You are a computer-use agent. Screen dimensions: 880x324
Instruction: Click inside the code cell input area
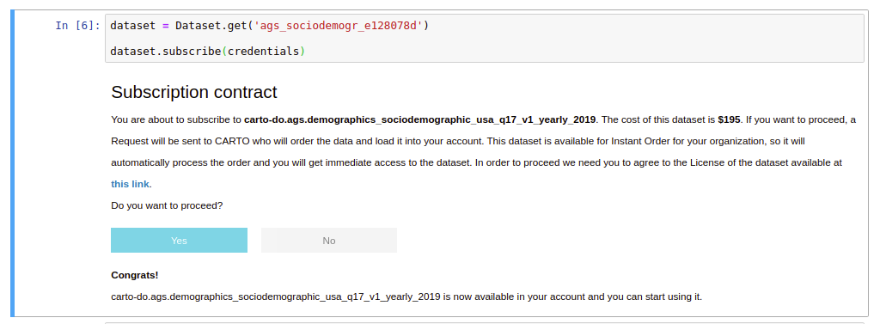(485, 38)
